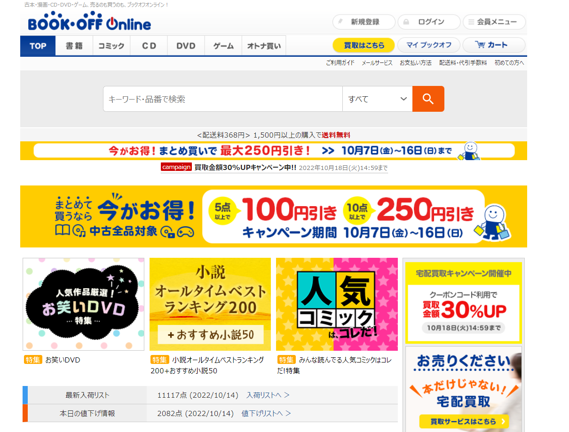Open 入荷リストへ arrow link

pos(268,395)
